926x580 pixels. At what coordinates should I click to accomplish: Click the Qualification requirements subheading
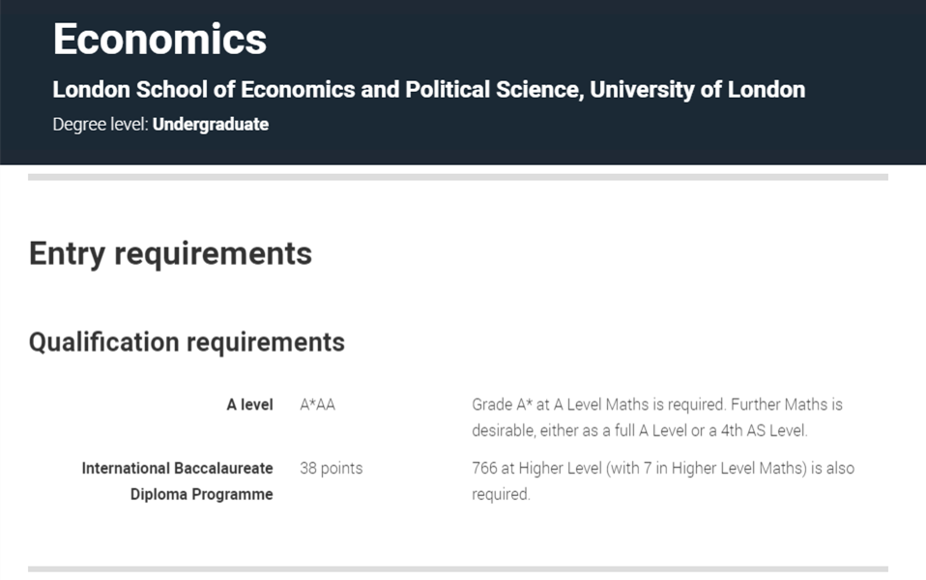(187, 342)
